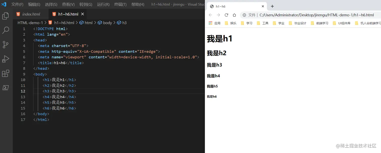Click the browser back arrow
This screenshot has width=381, height=153.
210,15
